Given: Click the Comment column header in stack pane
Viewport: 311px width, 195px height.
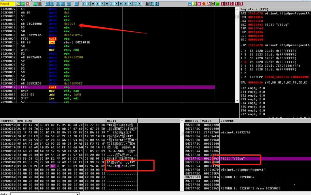Looking at the screenshot, I should coord(266,121).
